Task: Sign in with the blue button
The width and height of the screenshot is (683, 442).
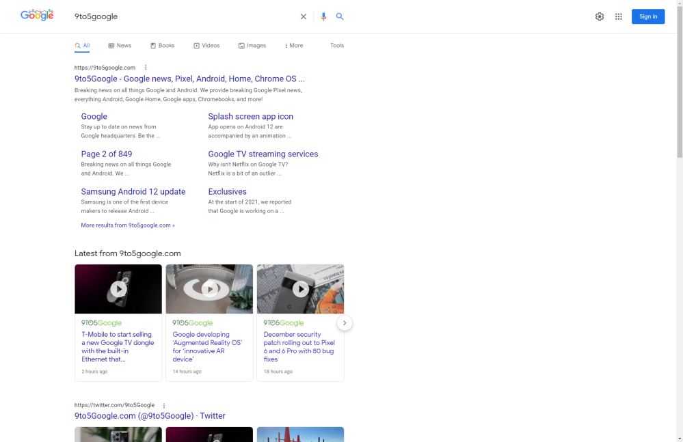Action: tap(647, 16)
